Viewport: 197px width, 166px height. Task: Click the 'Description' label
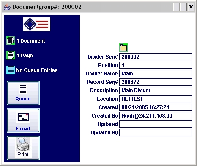click(x=104, y=91)
